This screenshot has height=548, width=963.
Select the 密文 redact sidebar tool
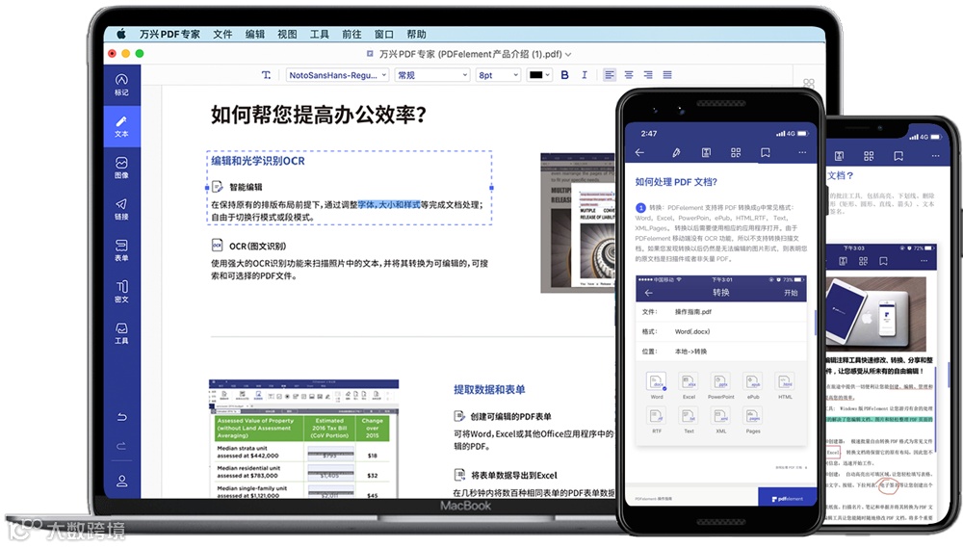pyautogui.click(x=121, y=292)
